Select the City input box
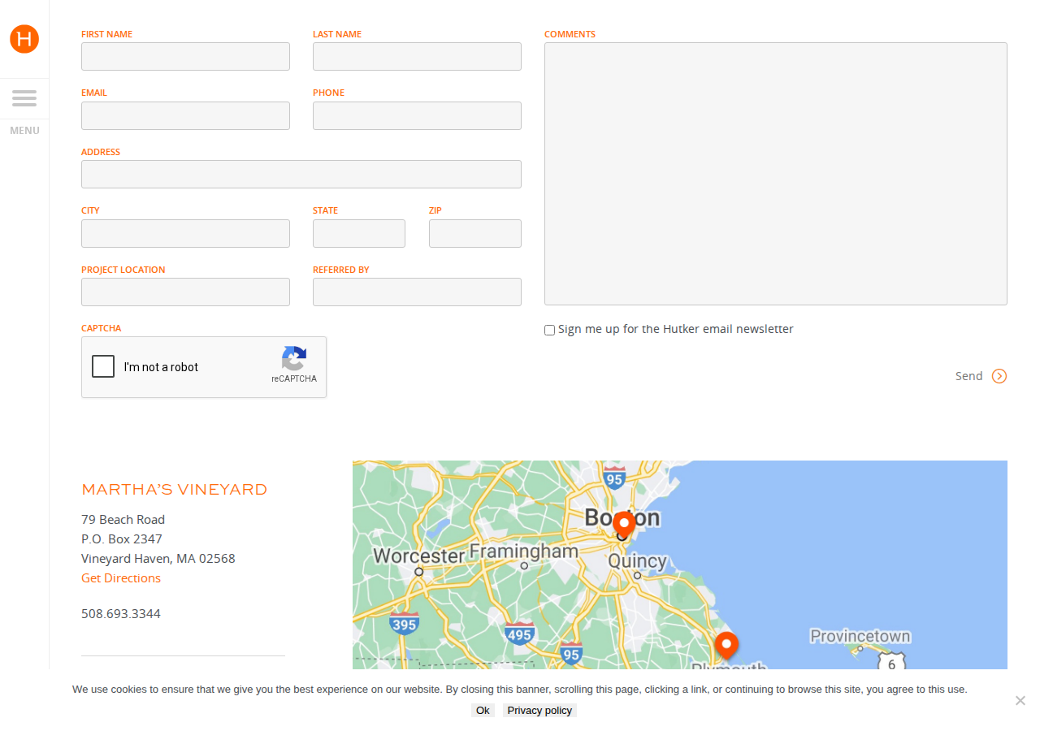 click(x=185, y=233)
